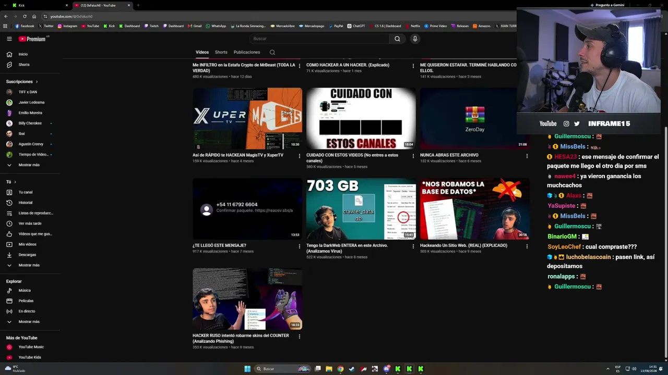Open options for CUIDADO CON ESTOS VIDEOS
The height and width of the screenshot is (375, 668).
tap(413, 156)
